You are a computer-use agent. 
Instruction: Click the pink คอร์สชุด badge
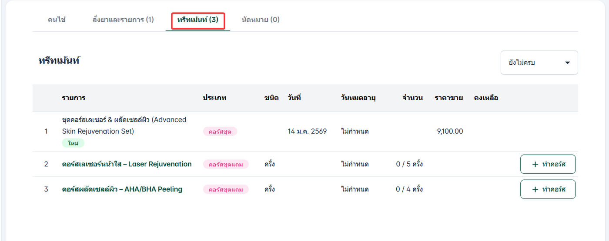[x=220, y=131]
